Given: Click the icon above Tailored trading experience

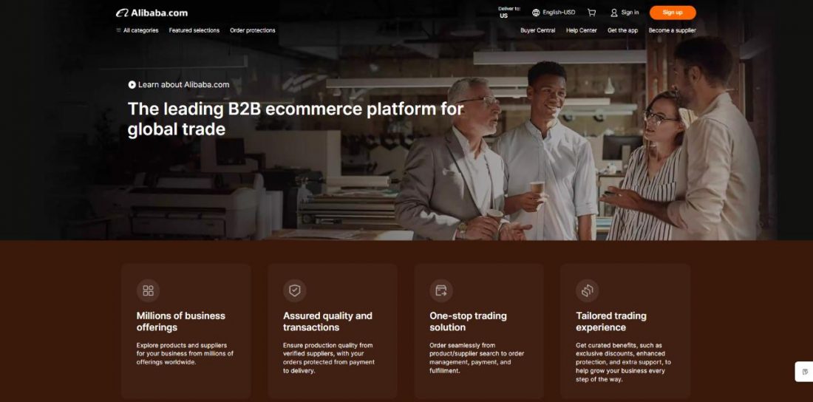Looking at the screenshot, I should pos(588,290).
